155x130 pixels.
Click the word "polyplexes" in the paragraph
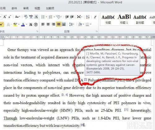point(51,73)
